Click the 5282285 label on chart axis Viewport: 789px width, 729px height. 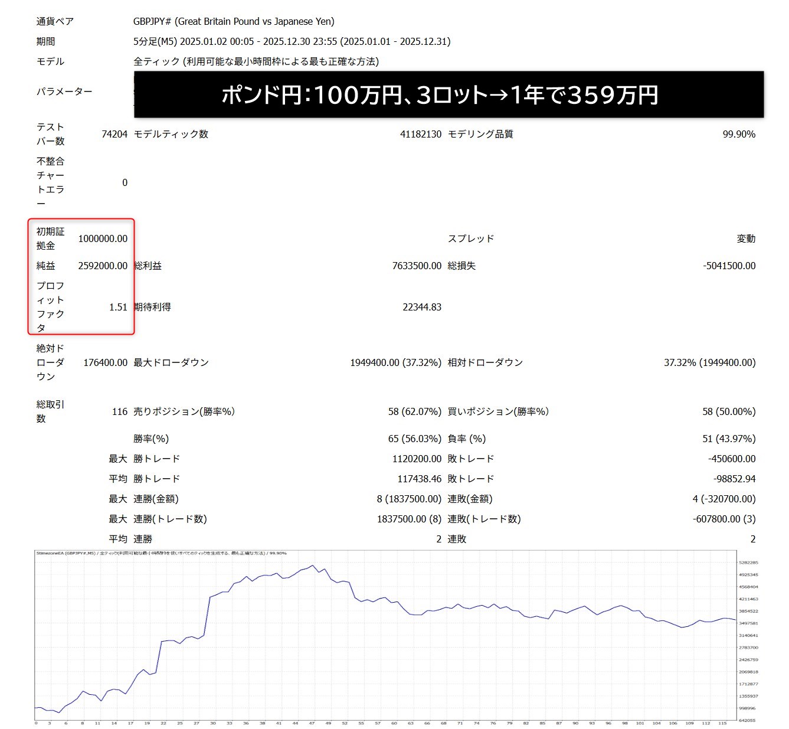pos(748,563)
